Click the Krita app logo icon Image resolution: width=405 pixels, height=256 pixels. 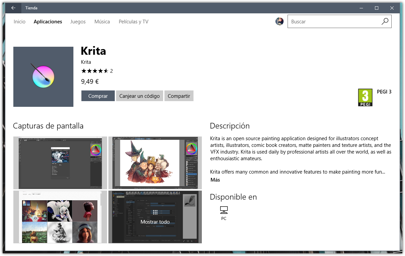point(43,76)
